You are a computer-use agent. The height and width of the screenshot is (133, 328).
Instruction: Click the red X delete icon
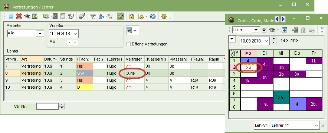(x=19, y=16)
